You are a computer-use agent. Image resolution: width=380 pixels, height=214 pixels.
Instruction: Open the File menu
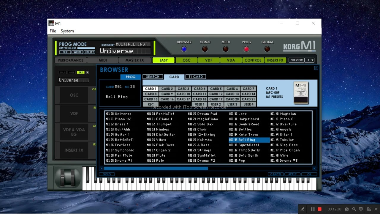53,31
